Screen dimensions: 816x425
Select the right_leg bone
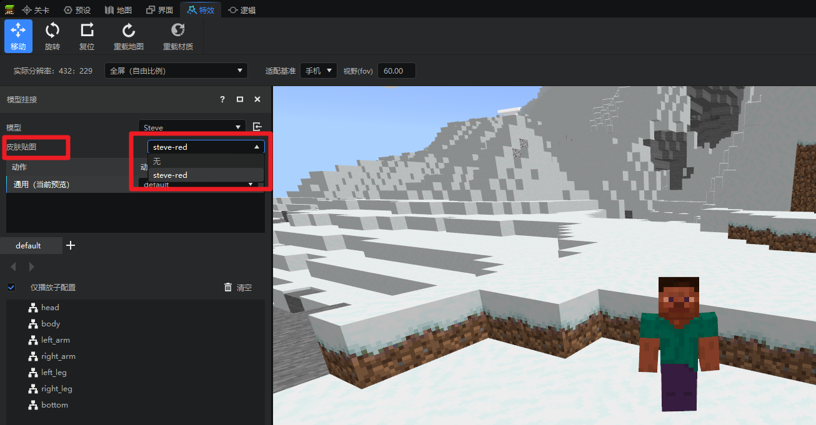tap(51, 389)
